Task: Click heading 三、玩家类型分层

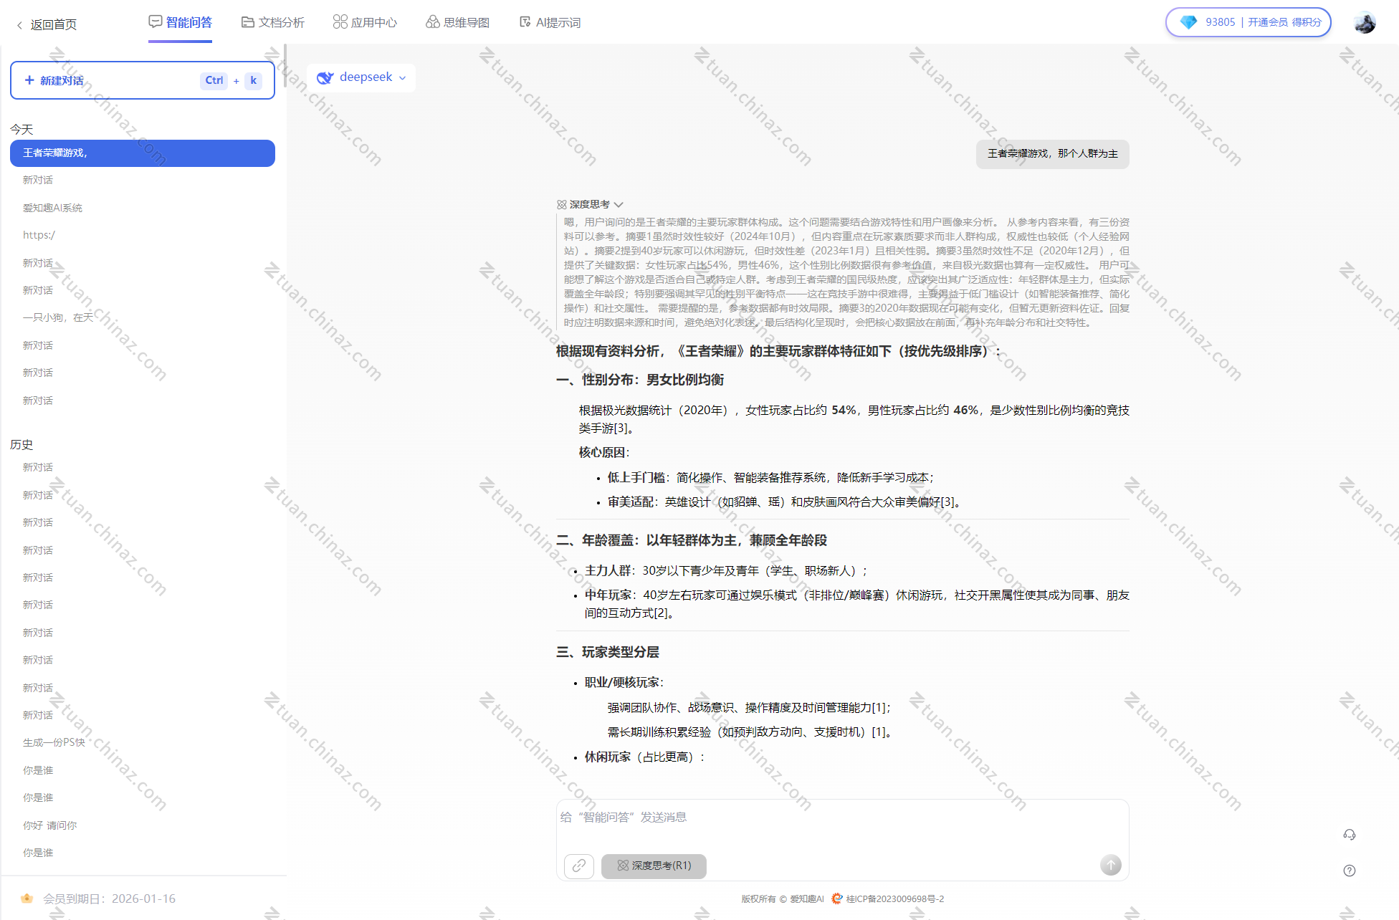Action: tap(608, 652)
